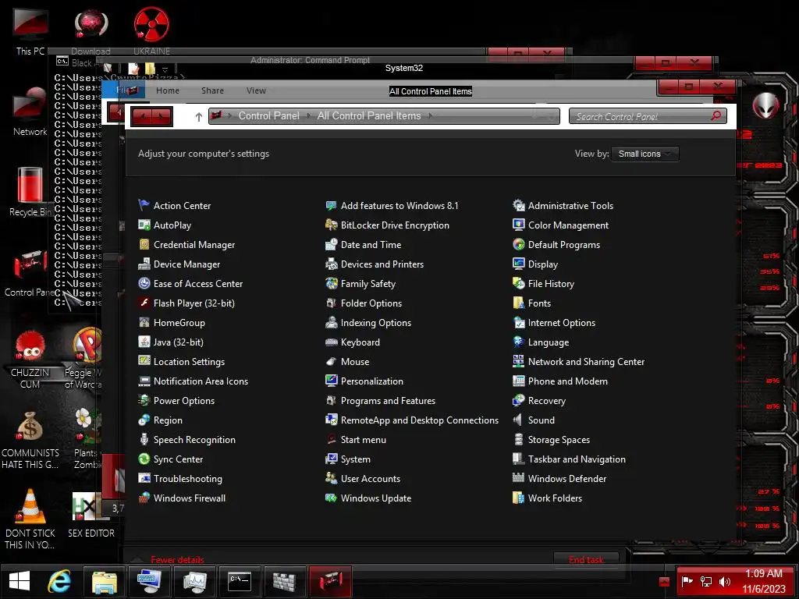799x599 pixels.
Task: Open the Language settings icon
Action: 519,342
